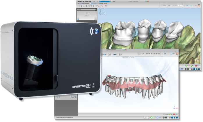Toggle the Connections checkbox in the tree
Image resolution: width=203 pixels, height=122 pixels.
(x=100, y=12)
